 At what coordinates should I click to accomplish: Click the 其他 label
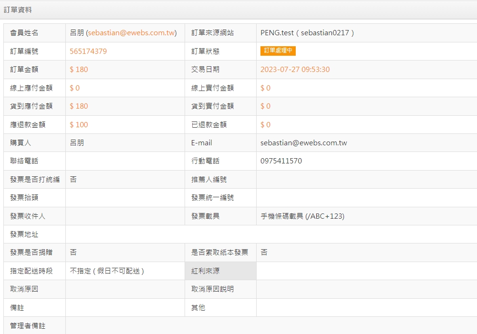(198, 308)
